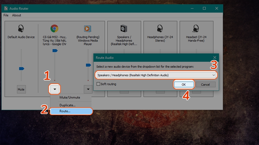The image size is (259, 145).
Task: Click the Google Chrome app icon
Action: point(54,29)
